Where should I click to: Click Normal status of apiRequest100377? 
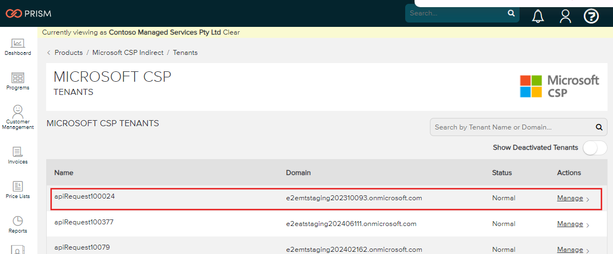[x=504, y=224]
